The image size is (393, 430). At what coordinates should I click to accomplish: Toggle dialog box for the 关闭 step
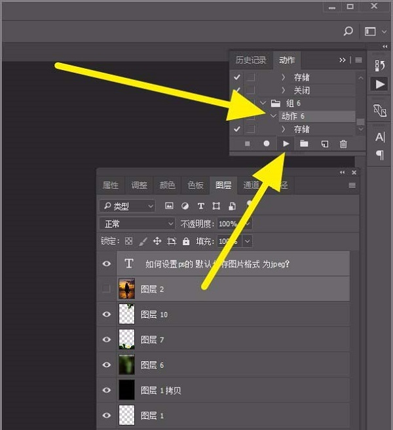250,90
